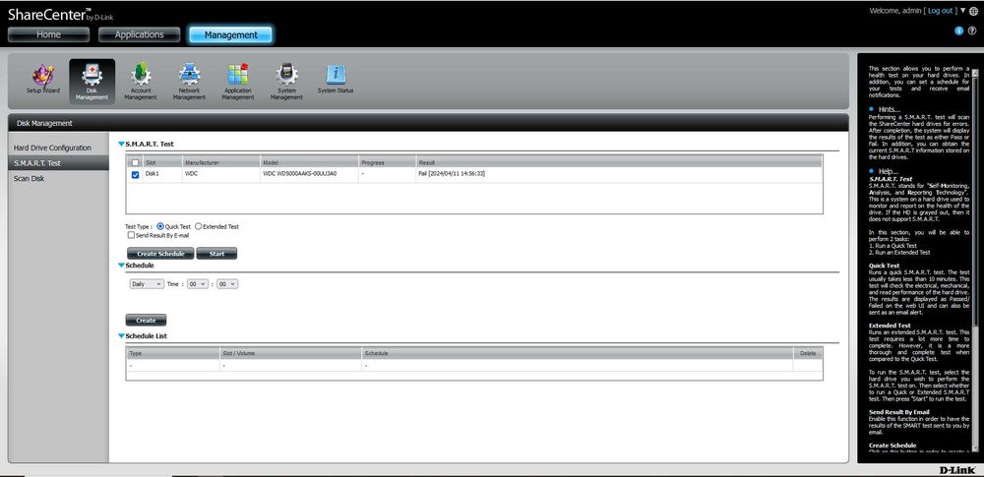This screenshot has width=984, height=477.
Task: Select the Extended Test radio button
Action: (x=199, y=226)
